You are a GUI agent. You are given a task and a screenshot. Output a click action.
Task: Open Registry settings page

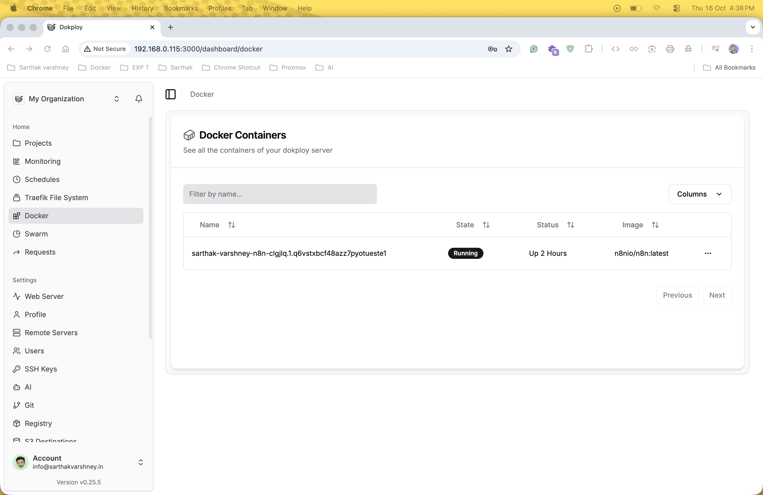tap(38, 423)
